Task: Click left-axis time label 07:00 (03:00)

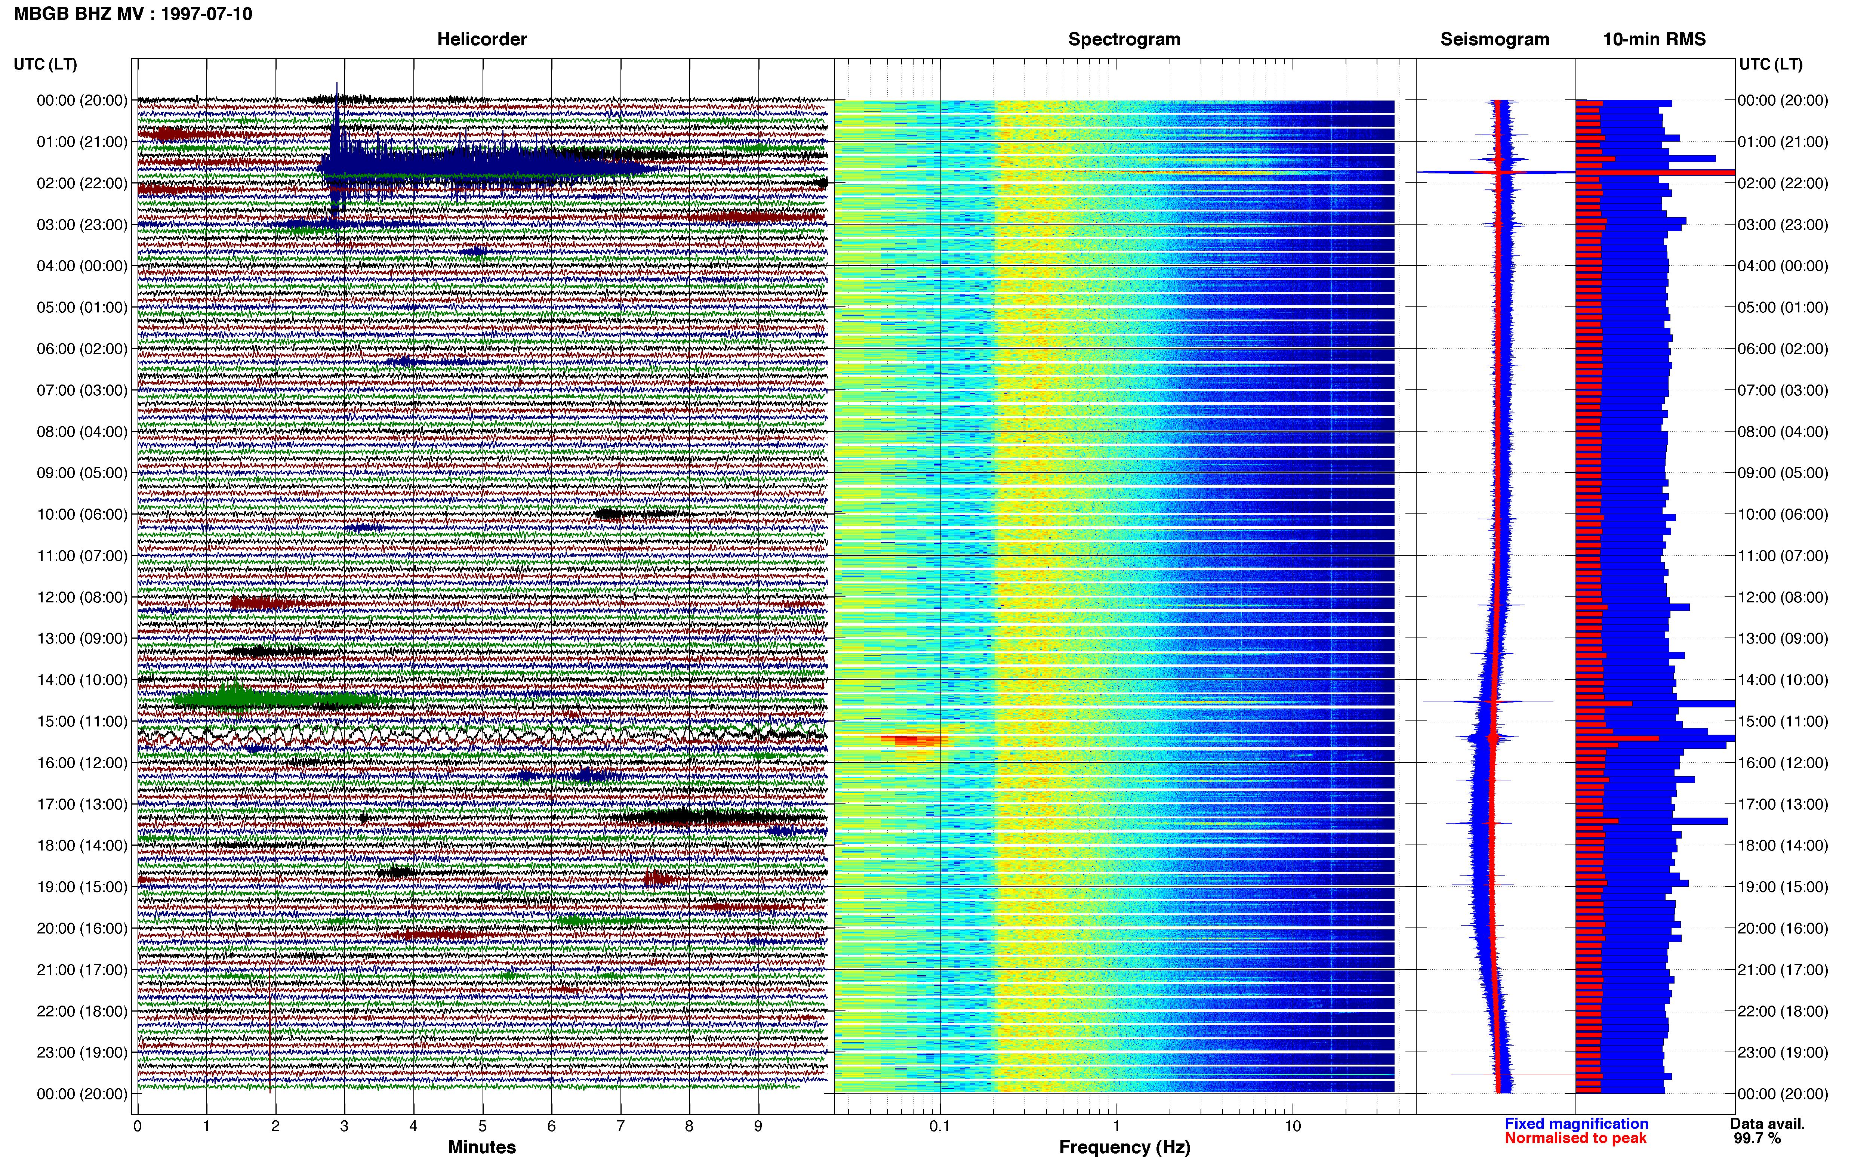Action: click(x=82, y=390)
